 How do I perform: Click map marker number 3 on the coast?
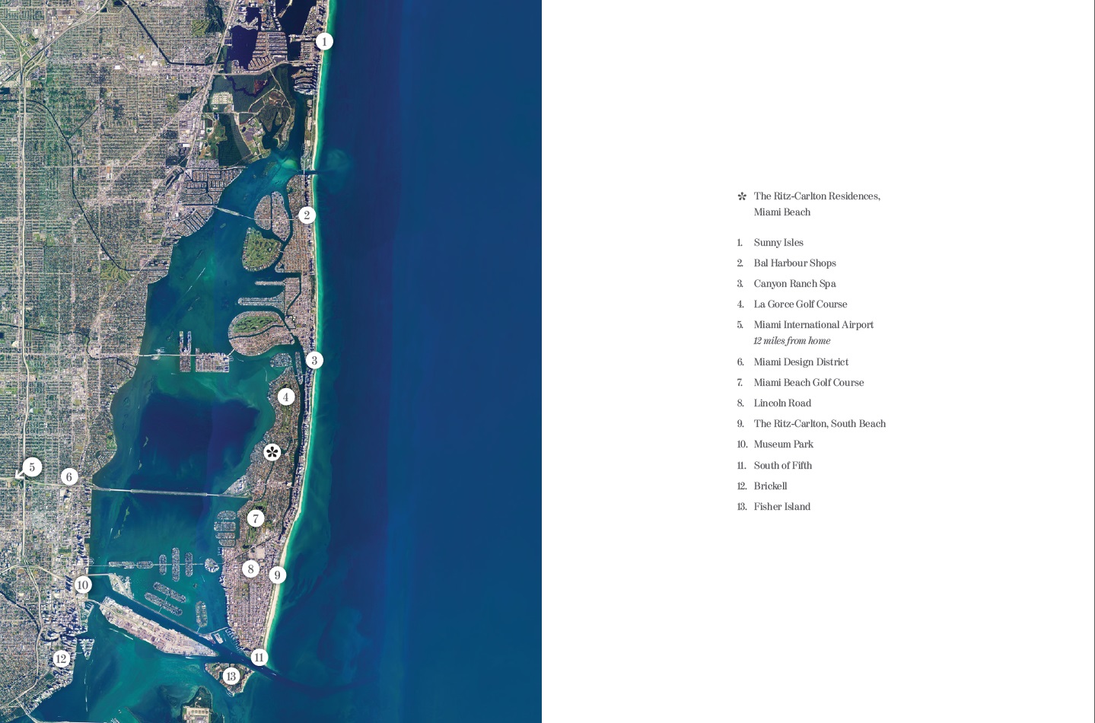tap(314, 361)
